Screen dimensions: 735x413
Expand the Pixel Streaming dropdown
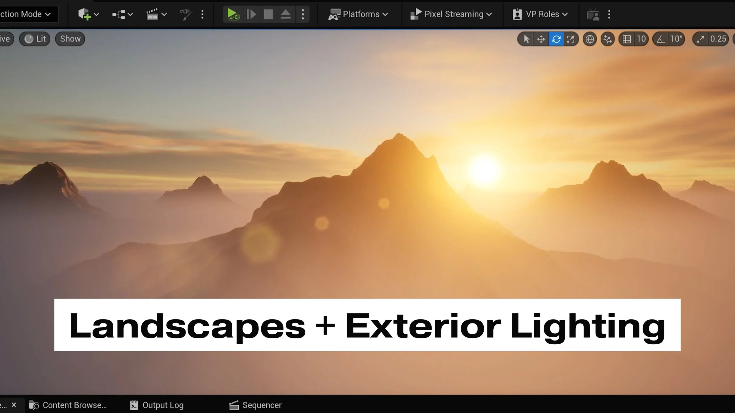pos(451,14)
